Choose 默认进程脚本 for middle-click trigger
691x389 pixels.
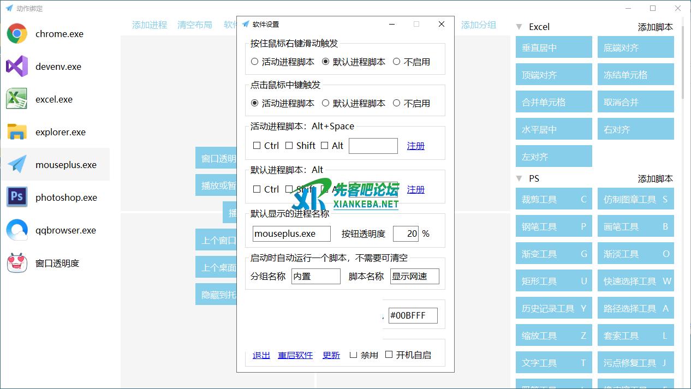coord(326,103)
